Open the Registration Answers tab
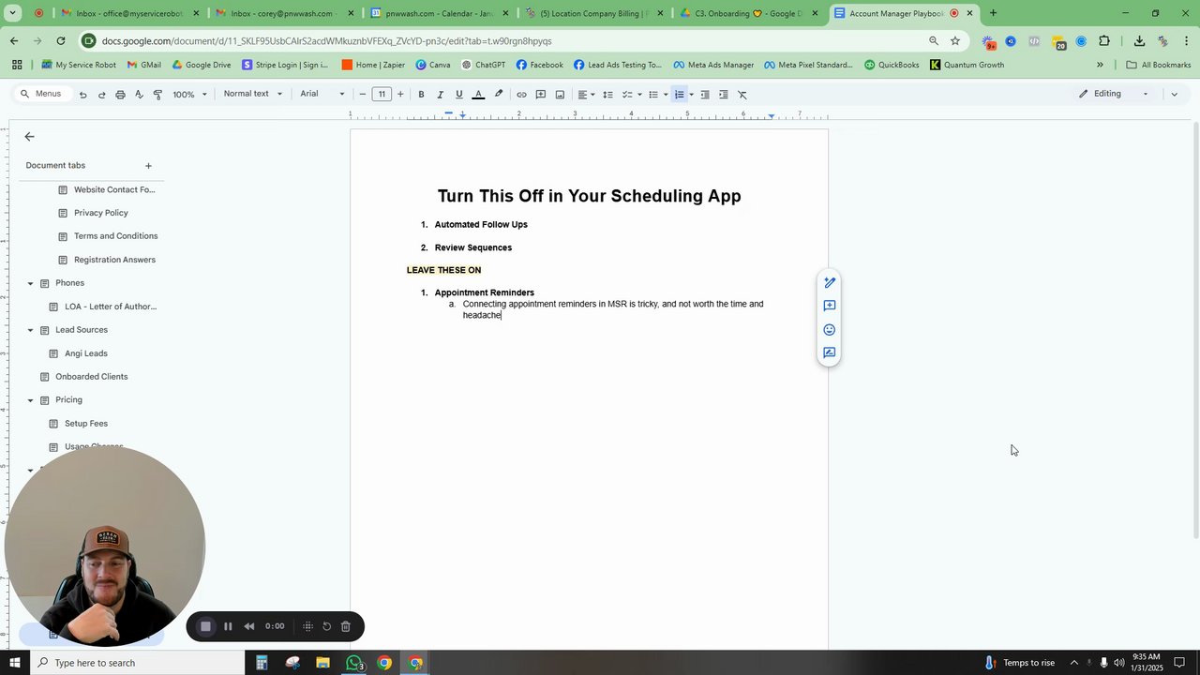The width and height of the screenshot is (1200, 675). click(x=114, y=260)
